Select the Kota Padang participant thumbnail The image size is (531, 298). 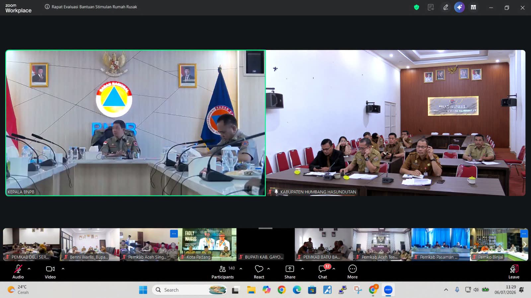tap(207, 244)
